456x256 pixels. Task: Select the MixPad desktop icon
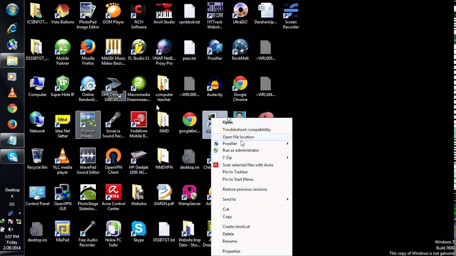point(63,231)
